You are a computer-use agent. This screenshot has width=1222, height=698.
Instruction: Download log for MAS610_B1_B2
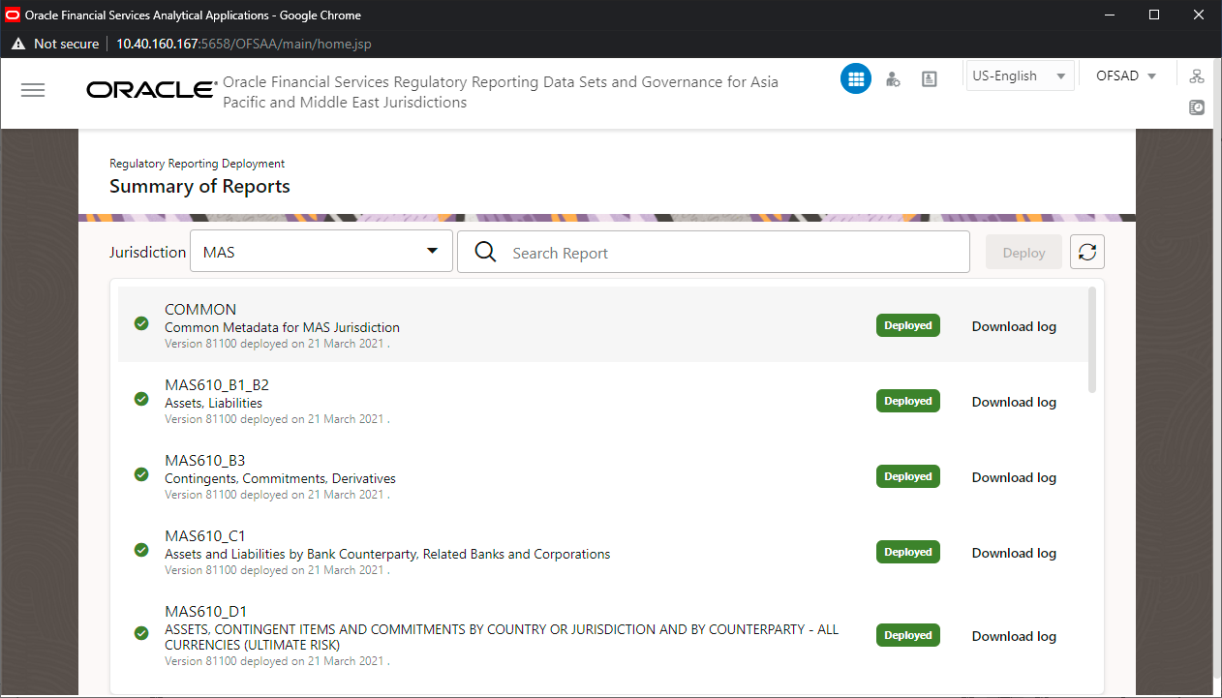1014,402
